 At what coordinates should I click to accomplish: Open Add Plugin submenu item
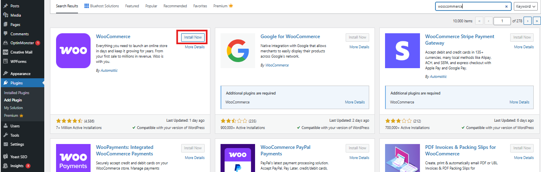click(x=13, y=100)
